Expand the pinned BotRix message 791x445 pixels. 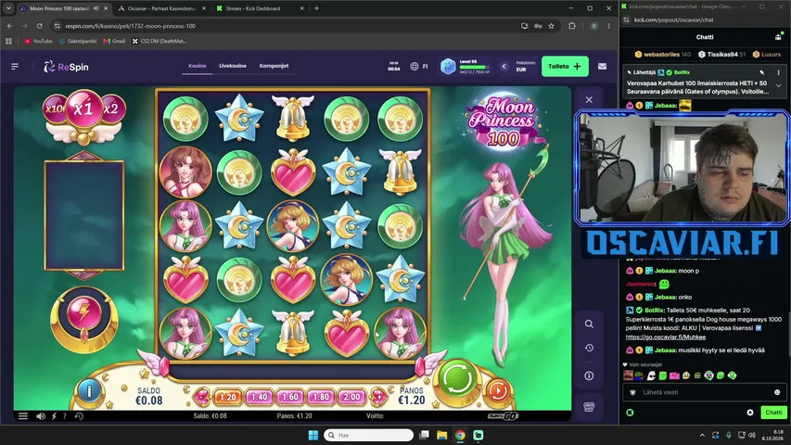[778, 86]
